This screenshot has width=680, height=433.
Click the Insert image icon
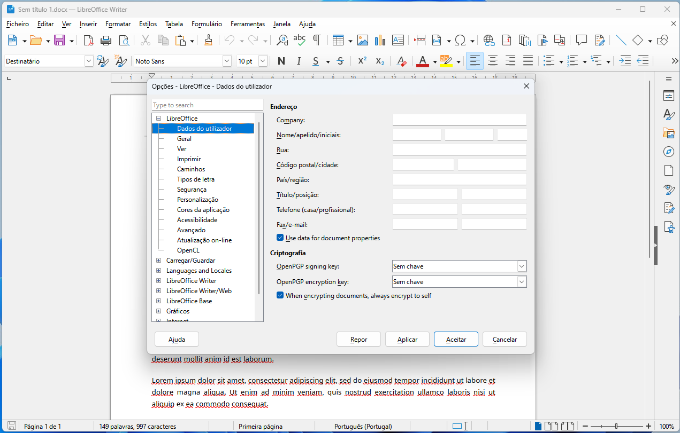click(363, 40)
